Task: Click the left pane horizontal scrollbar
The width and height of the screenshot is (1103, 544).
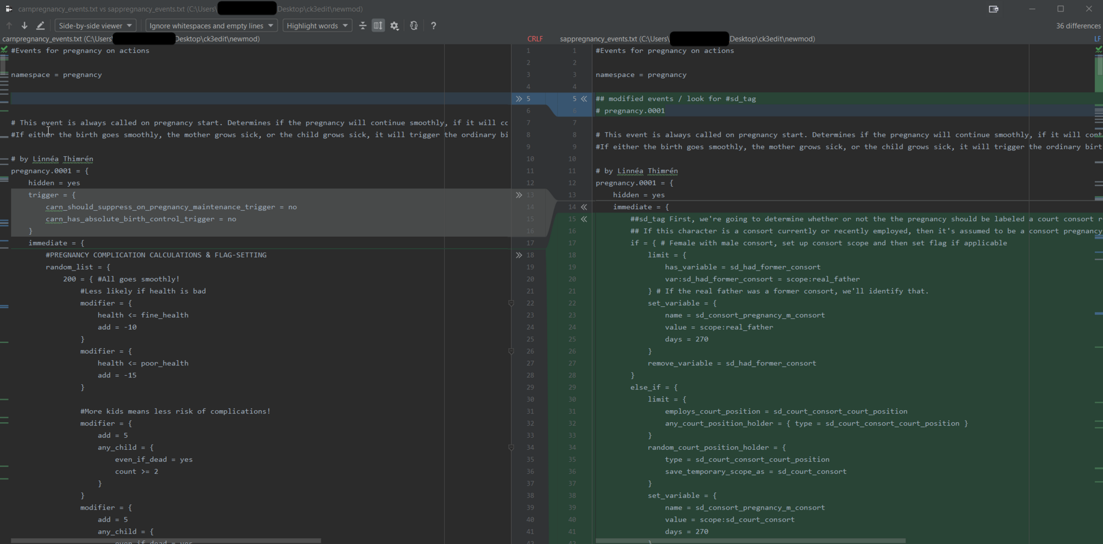Action: click(x=165, y=541)
